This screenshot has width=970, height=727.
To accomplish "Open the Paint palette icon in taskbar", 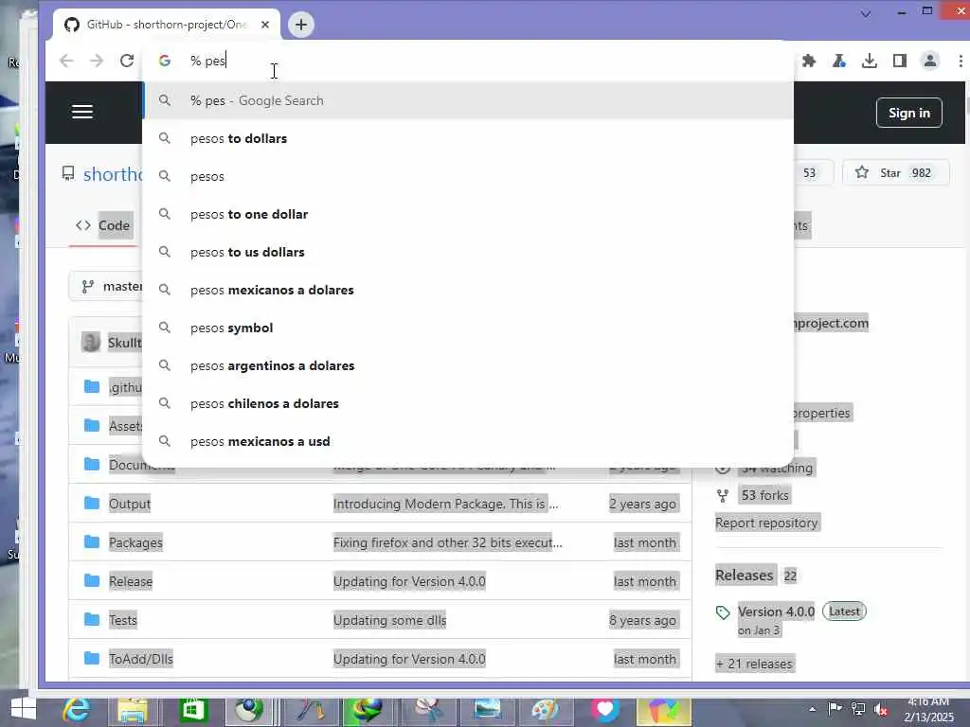I will (545, 710).
